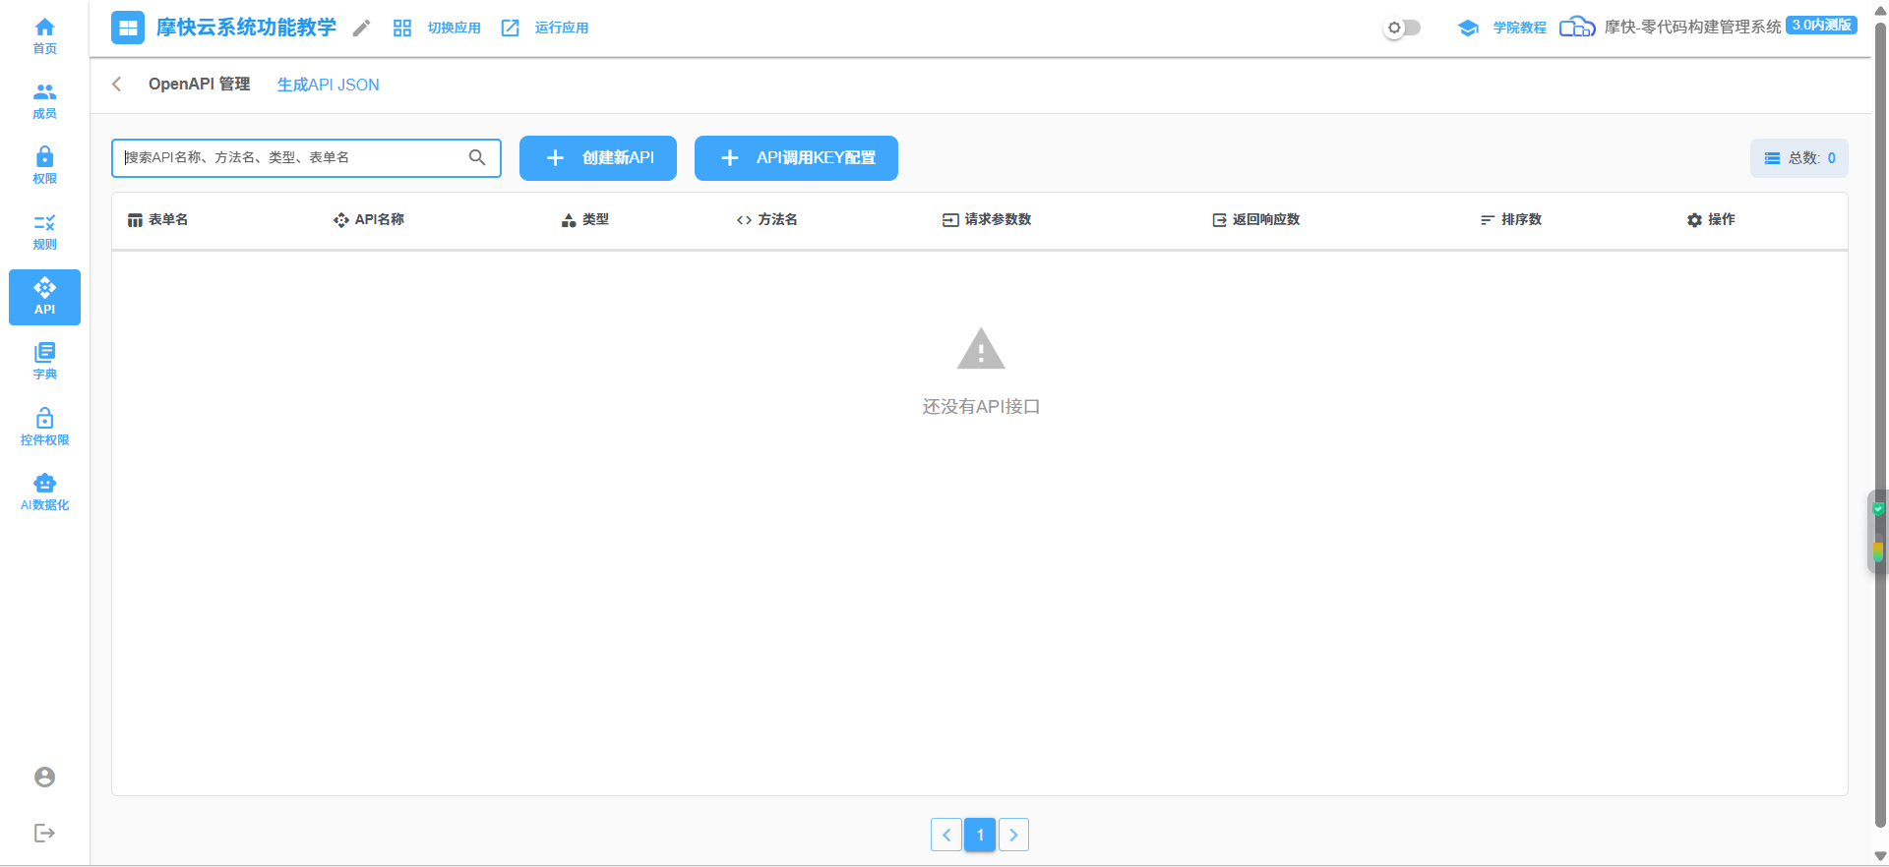Open the 字典 dictionary section
Viewport: 1889px width, 867px height.
click(44, 362)
